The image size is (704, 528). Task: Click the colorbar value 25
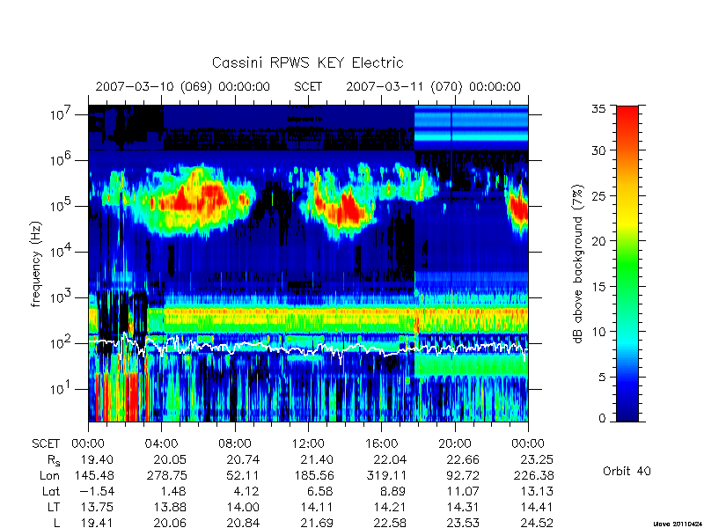(598, 196)
